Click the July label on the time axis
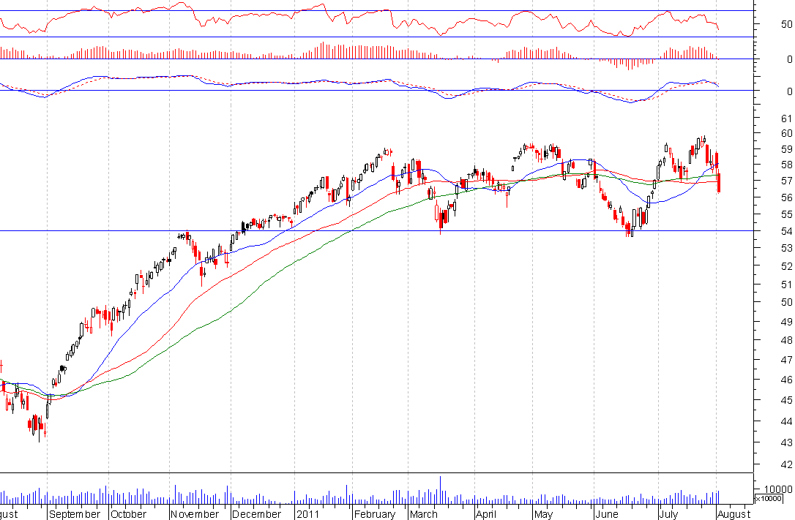Screen dimensions: 795x520 (669, 514)
